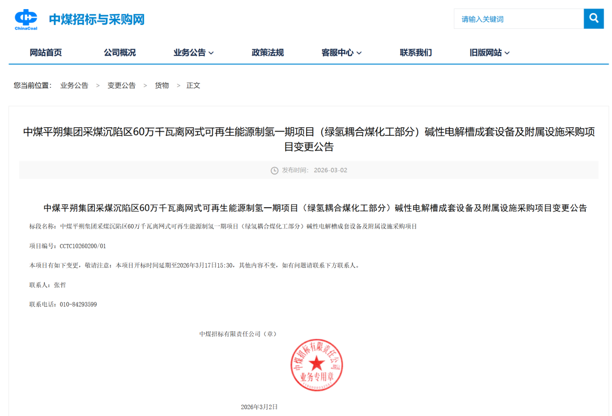Click the red official seal stamp image
The height and width of the screenshot is (416, 612).
[x=316, y=365]
